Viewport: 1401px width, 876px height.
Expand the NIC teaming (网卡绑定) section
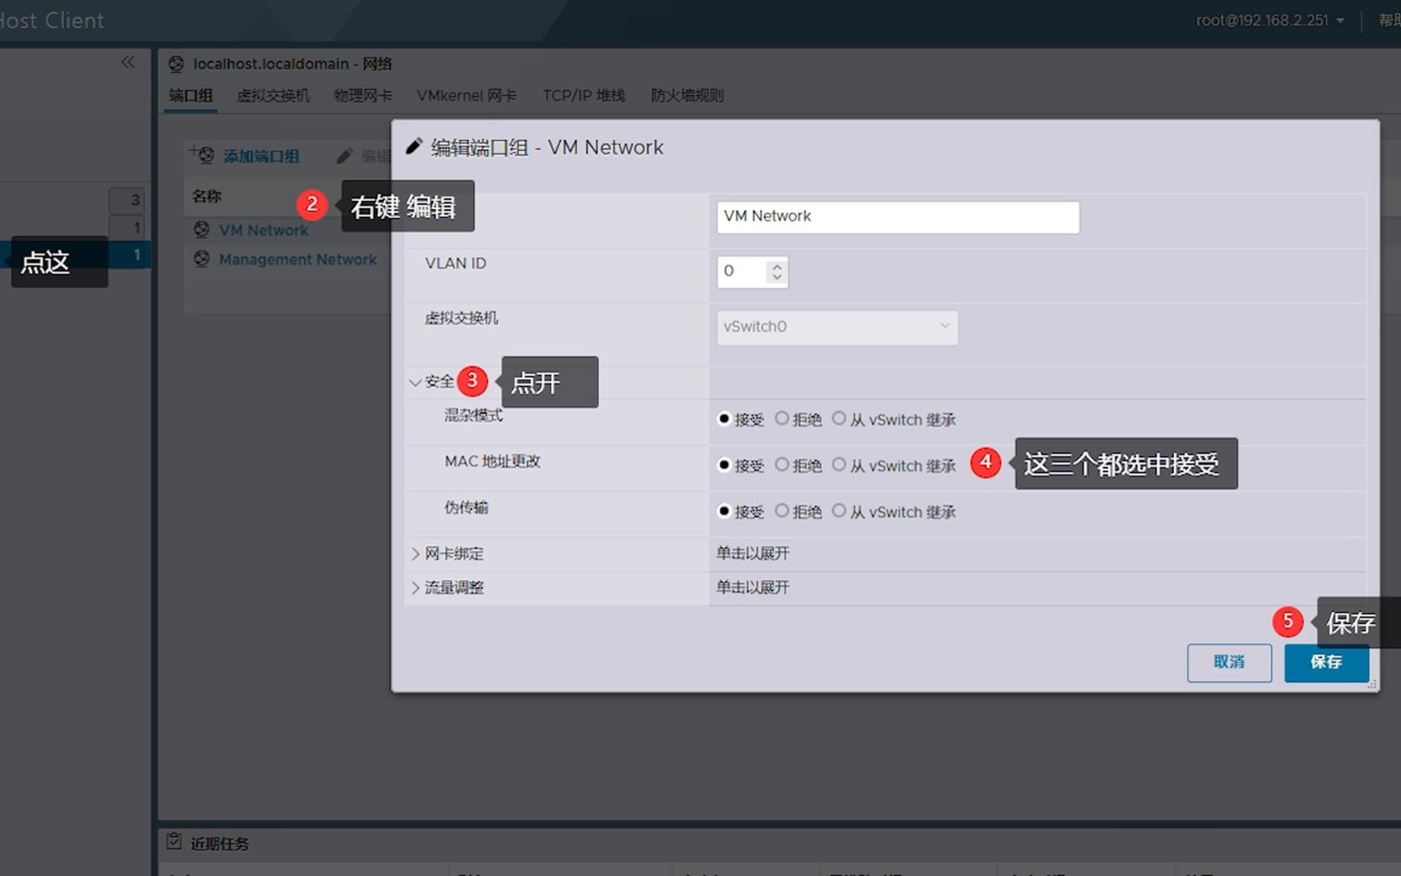(415, 554)
